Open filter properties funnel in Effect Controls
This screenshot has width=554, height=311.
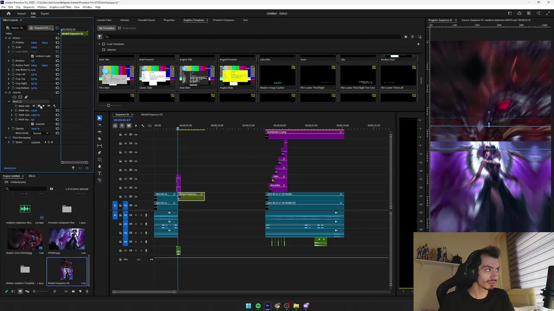click(73, 168)
